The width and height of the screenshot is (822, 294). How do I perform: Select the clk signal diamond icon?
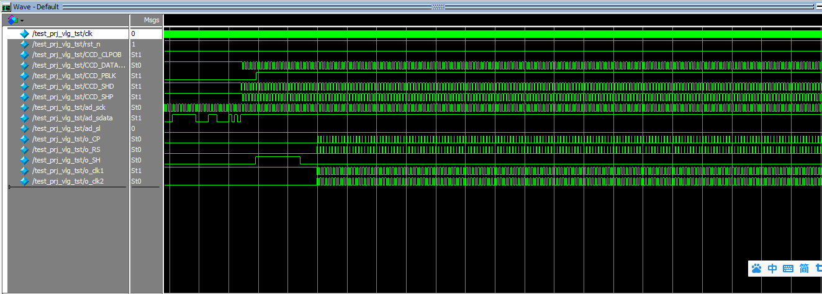tap(25, 33)
